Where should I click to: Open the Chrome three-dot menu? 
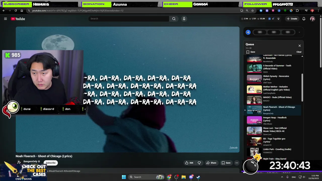click(x=318, y=11)
